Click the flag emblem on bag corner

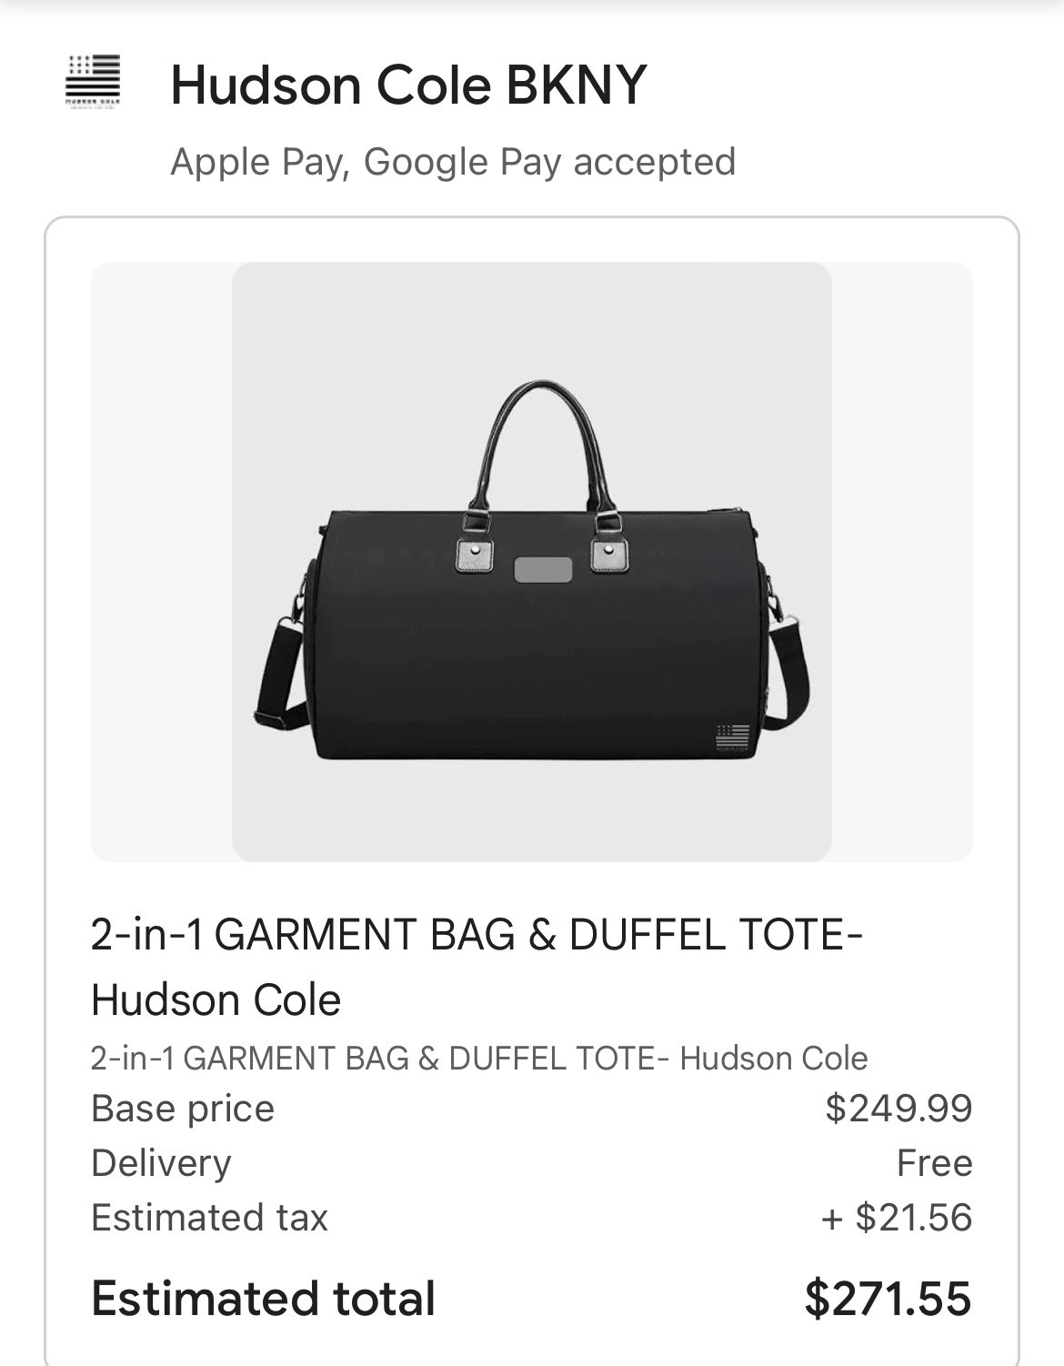pos(733,738)
